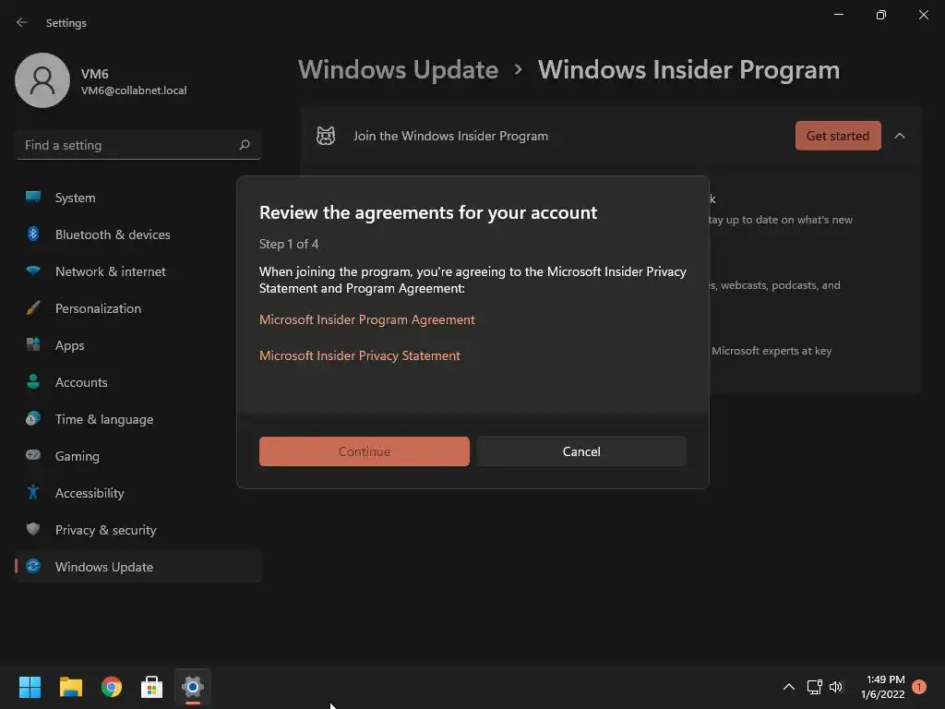Click the Get started button
This screenshot has height=709, width=945.
click(838, 136)
